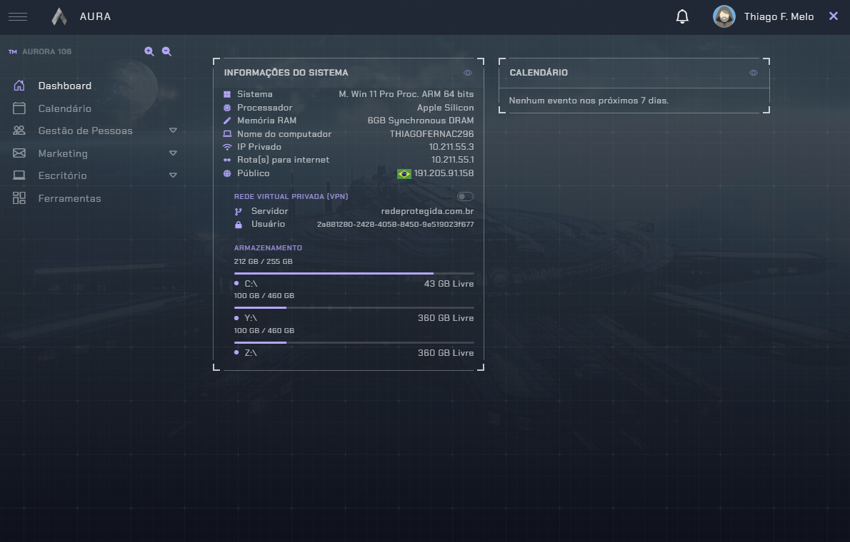
Task: Expand the Escritório submenu arrow
Action: click(173, 175)
